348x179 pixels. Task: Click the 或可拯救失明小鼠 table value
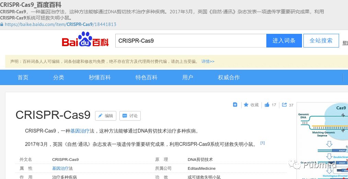point(204,177)
